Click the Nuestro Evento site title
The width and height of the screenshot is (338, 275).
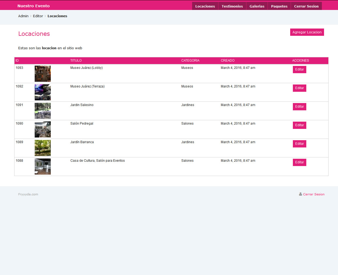coord(34,6)
